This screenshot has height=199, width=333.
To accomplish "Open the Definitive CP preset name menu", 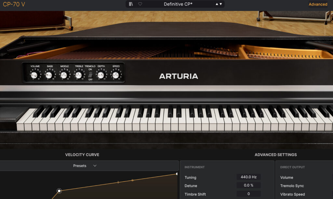I will [179, 4].
